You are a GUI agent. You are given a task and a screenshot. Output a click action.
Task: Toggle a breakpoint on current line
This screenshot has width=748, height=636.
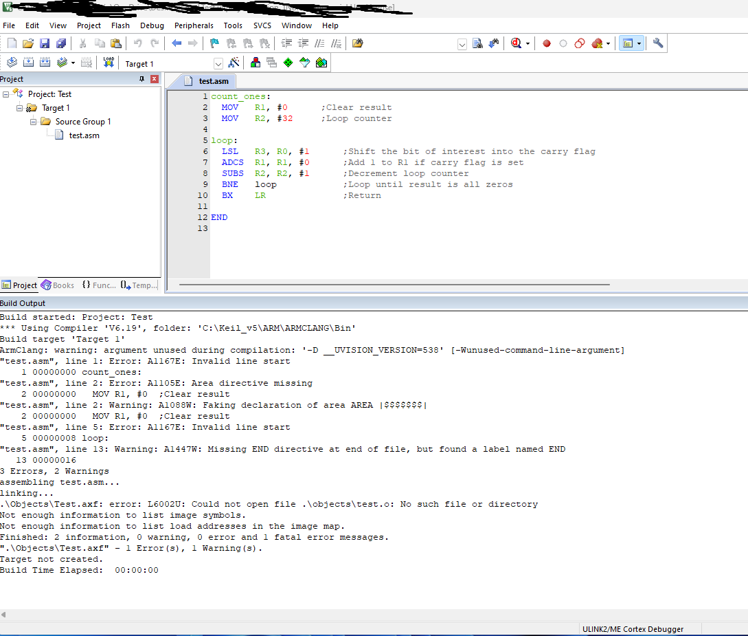point(546,43)
